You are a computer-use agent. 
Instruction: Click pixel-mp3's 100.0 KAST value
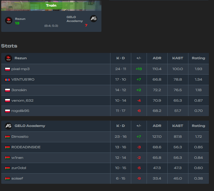178,69
